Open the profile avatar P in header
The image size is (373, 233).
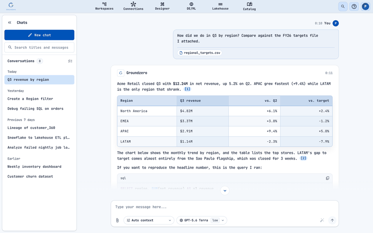365,7
